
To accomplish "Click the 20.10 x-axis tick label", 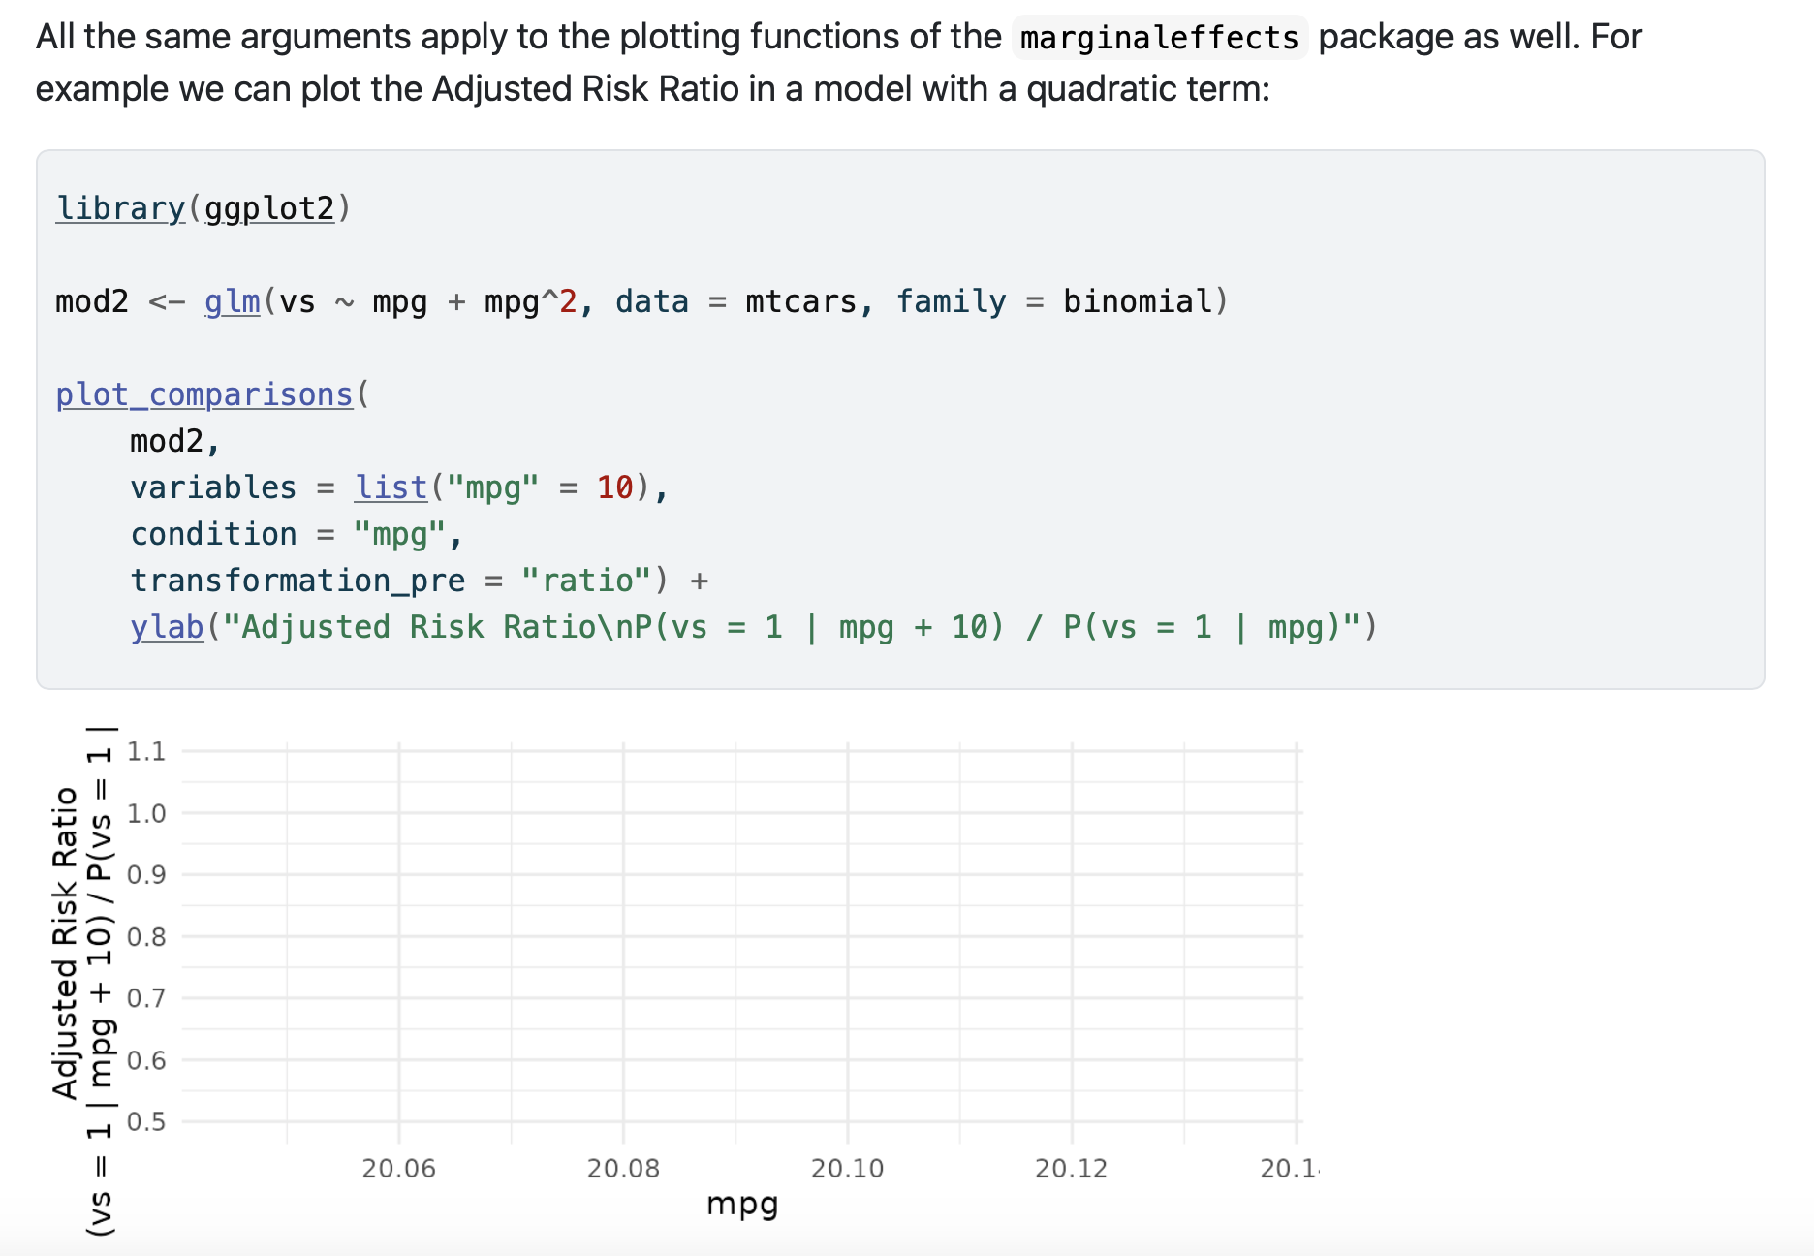I will point(848,1169).
